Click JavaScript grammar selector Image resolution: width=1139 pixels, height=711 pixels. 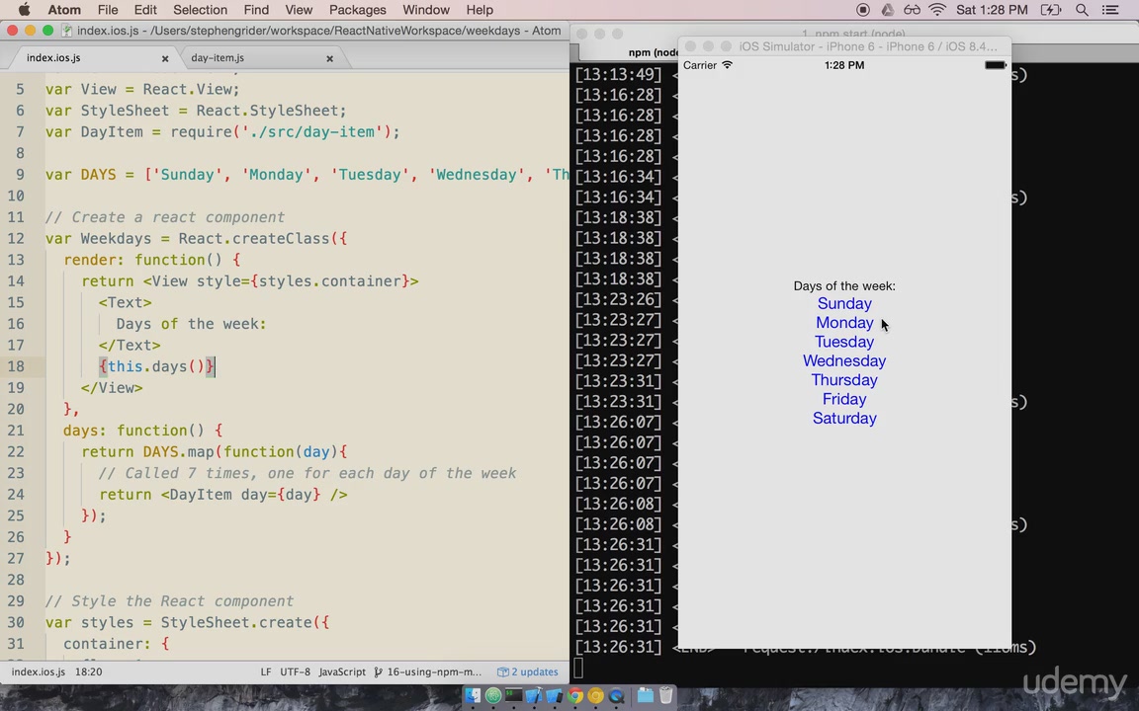tap(342, 671)
